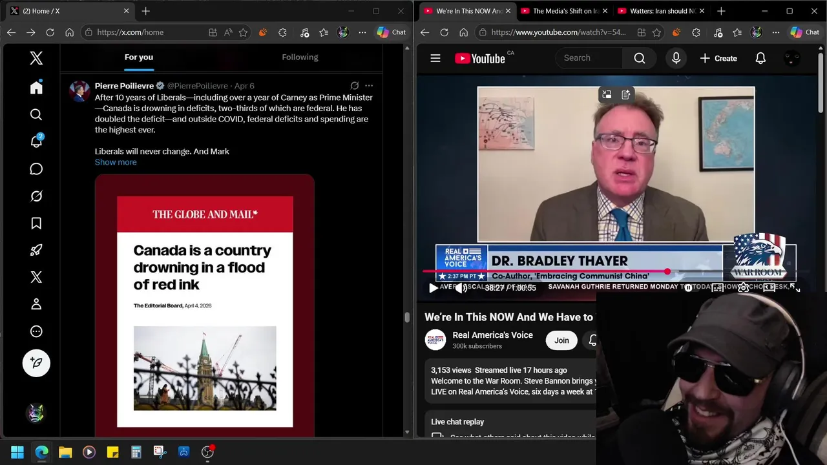Open the X account avatar menu
The image size is (827, 465).
coord(36,413)
